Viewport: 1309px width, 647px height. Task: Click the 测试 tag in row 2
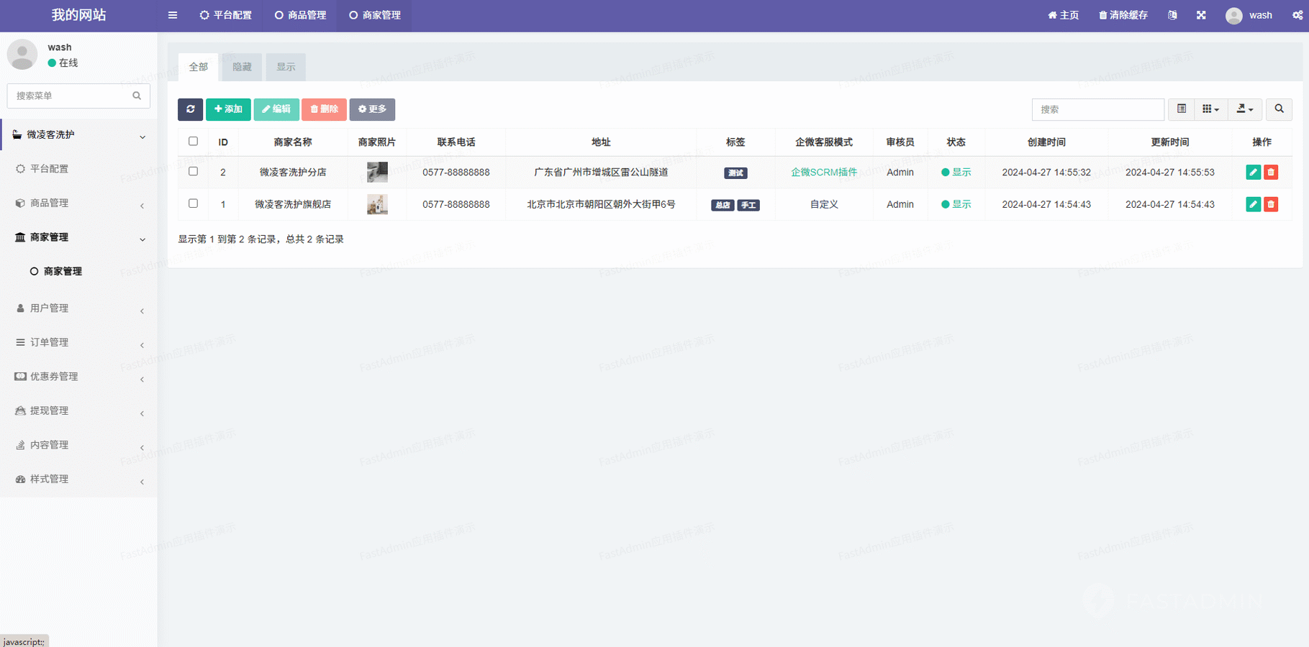click(735, 173)
